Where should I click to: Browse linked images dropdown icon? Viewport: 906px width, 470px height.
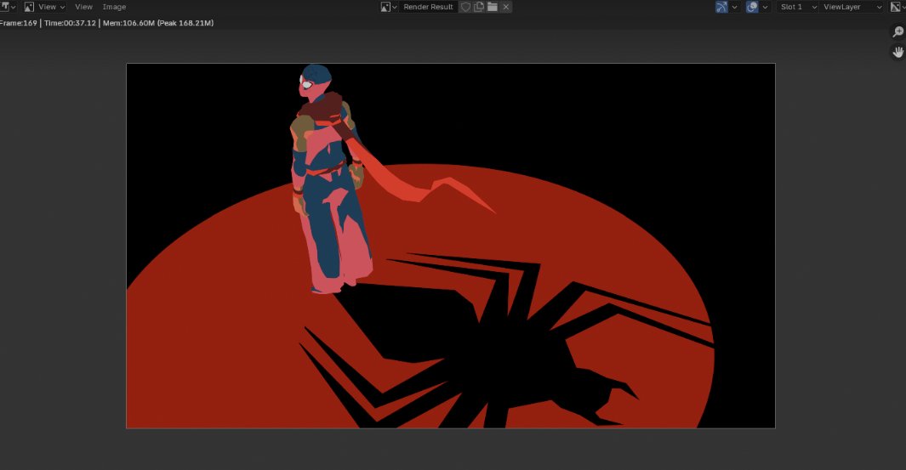click(389, 7)
